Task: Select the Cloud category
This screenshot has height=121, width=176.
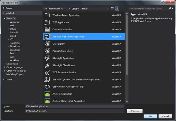Action: (x=13, y=36)
